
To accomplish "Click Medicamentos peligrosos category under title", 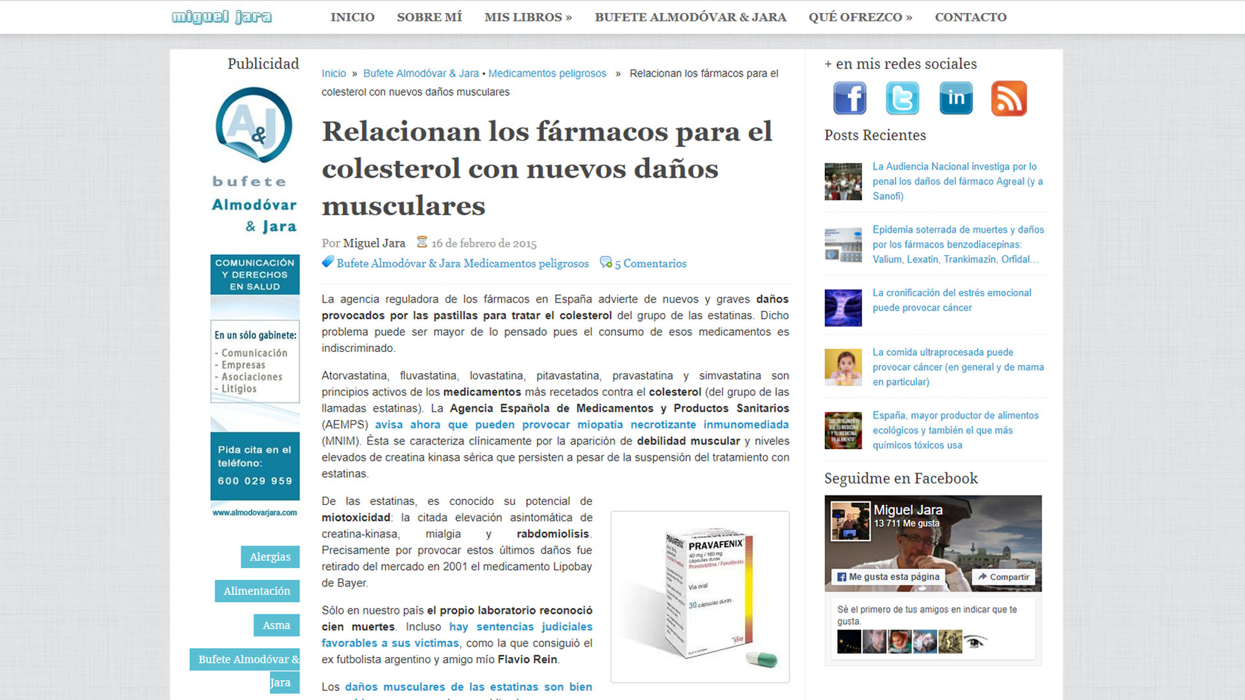I will 526,263.
